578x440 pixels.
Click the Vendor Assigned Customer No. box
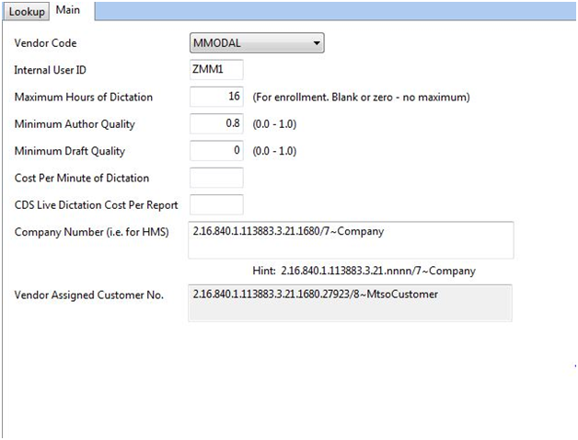tap(350, 303)
